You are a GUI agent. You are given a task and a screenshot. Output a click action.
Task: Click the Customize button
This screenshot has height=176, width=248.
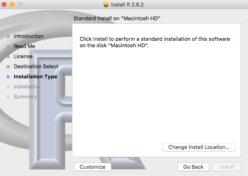[93, 167]
